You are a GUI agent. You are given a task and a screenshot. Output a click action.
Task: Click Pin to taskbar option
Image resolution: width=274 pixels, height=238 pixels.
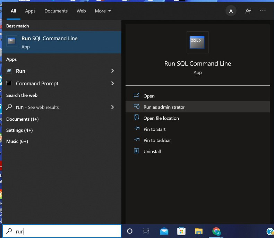pos(157,141)
